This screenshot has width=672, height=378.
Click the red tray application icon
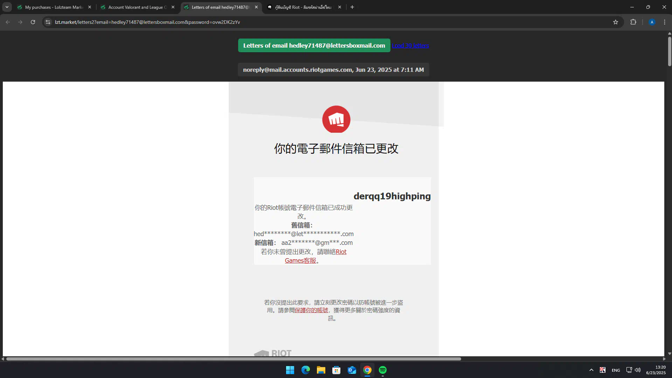pyautogui.click(x=602, y=370)
